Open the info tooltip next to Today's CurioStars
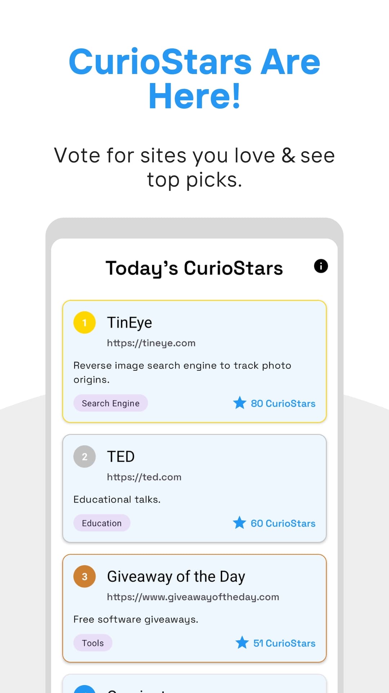389x693 pixels. pos(321,266)
